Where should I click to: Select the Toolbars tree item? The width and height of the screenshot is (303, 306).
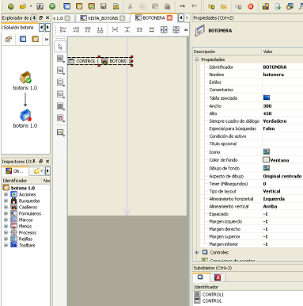27,245
